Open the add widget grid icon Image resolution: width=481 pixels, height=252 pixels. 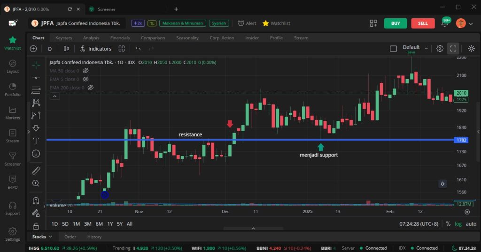pyautogui.click(x=373, y=23)
